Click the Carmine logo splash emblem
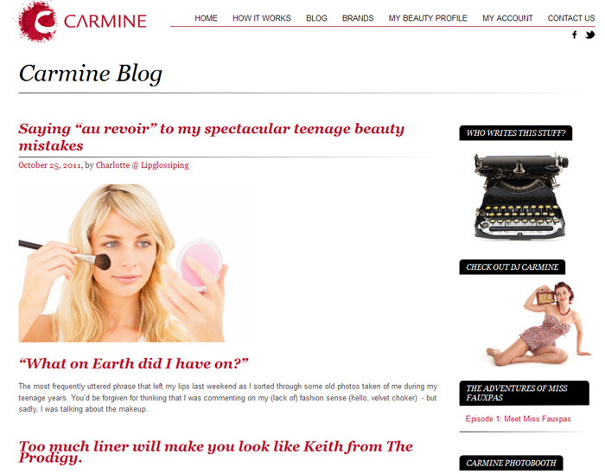 click(37, 21)
